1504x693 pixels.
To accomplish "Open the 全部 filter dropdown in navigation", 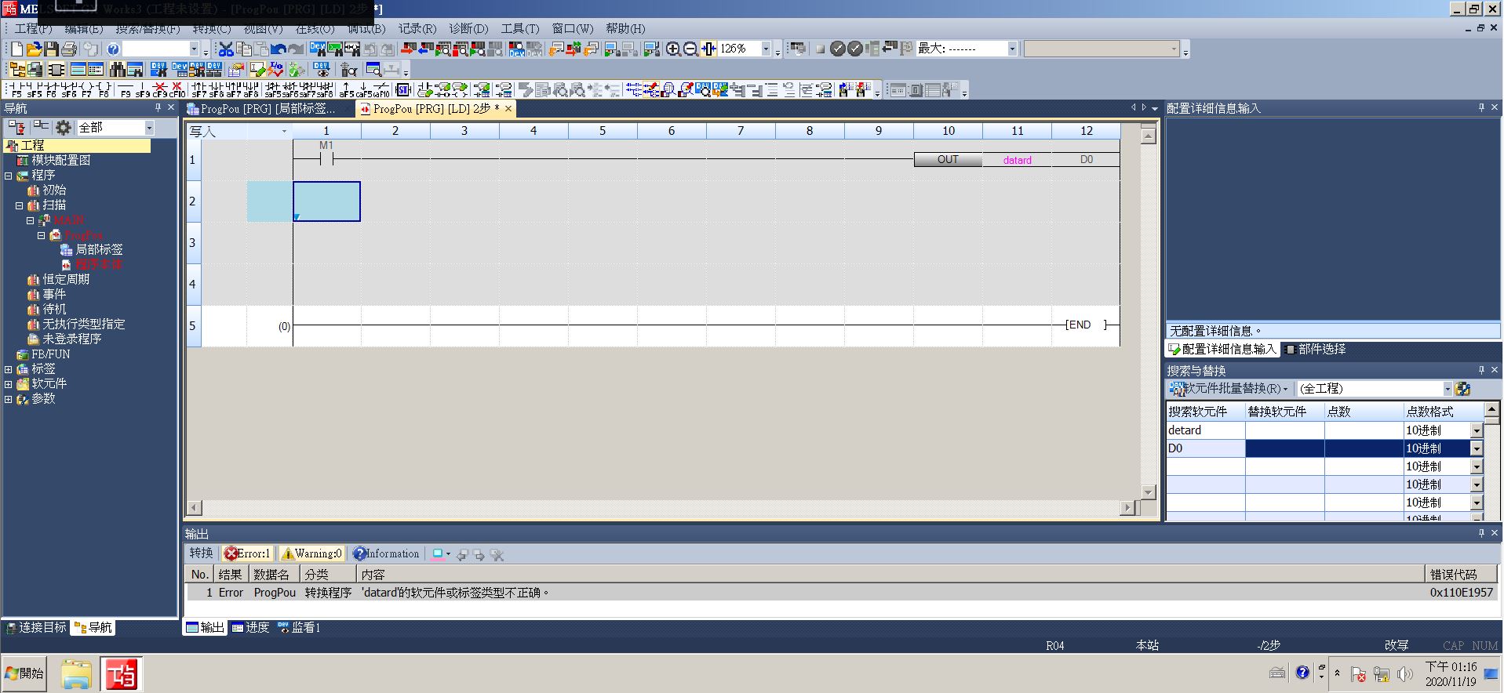I will [149, 128].
